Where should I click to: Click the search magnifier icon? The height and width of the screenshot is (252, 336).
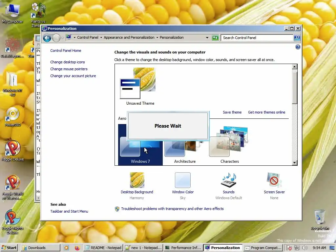point(297,38)
